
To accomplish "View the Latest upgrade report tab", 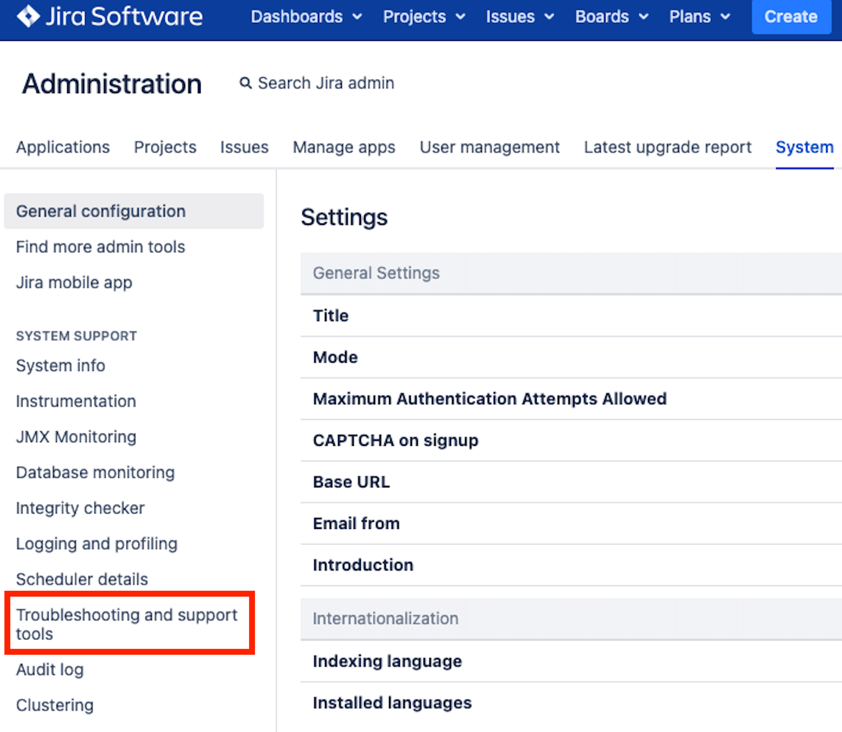I will click(668, 147).
